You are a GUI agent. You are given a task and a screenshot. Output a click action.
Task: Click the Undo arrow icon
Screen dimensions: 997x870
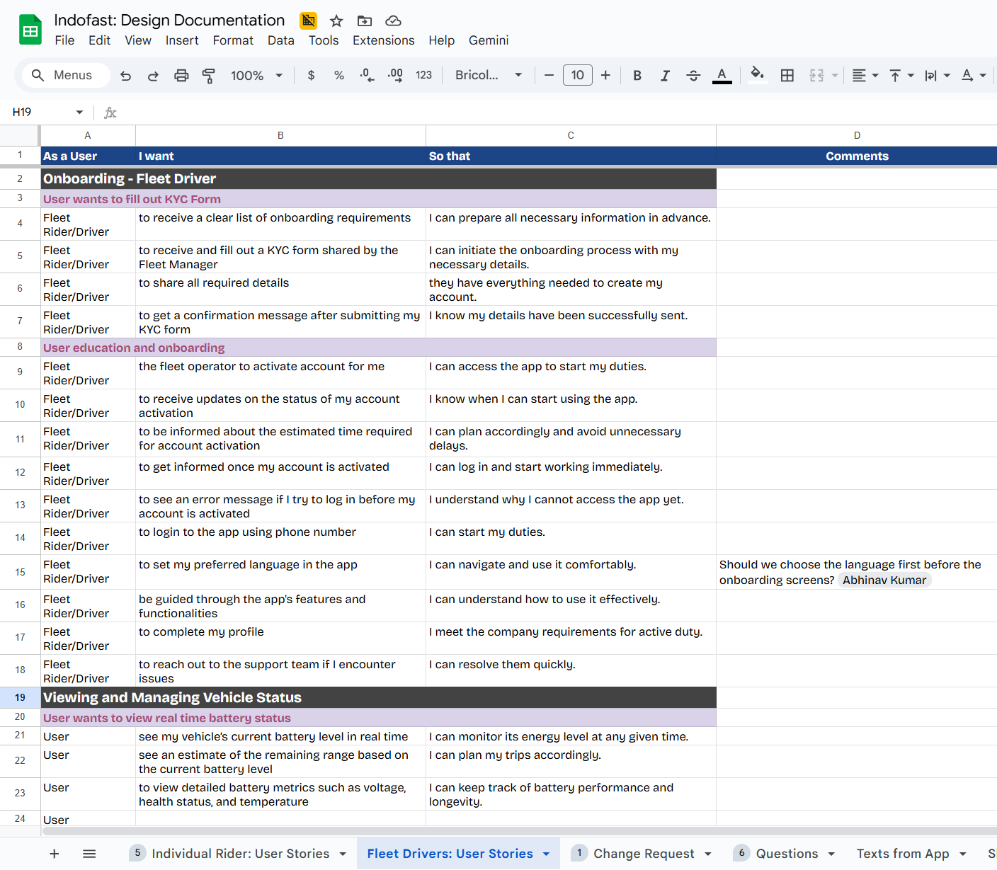click(126, 76)
